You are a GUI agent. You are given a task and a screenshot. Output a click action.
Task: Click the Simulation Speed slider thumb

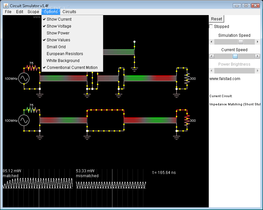tap(241, 42)
